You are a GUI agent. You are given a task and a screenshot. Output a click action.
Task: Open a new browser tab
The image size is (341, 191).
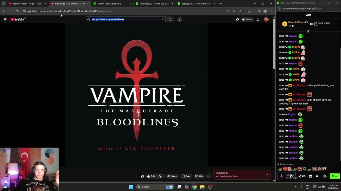click(x=221, y=4)
